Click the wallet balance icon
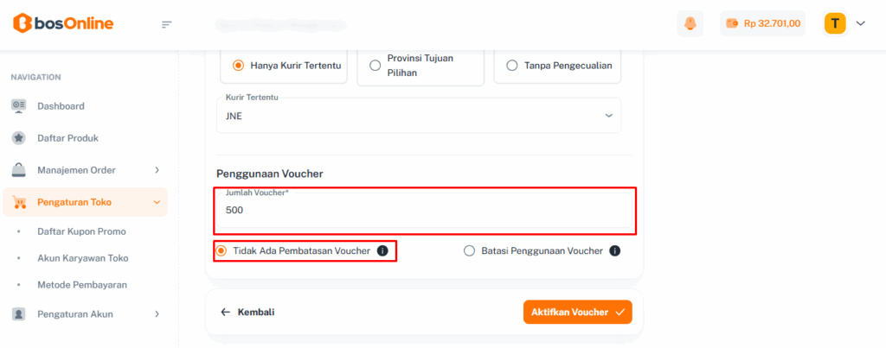The image size is (886, 348). tap(732, 23)
